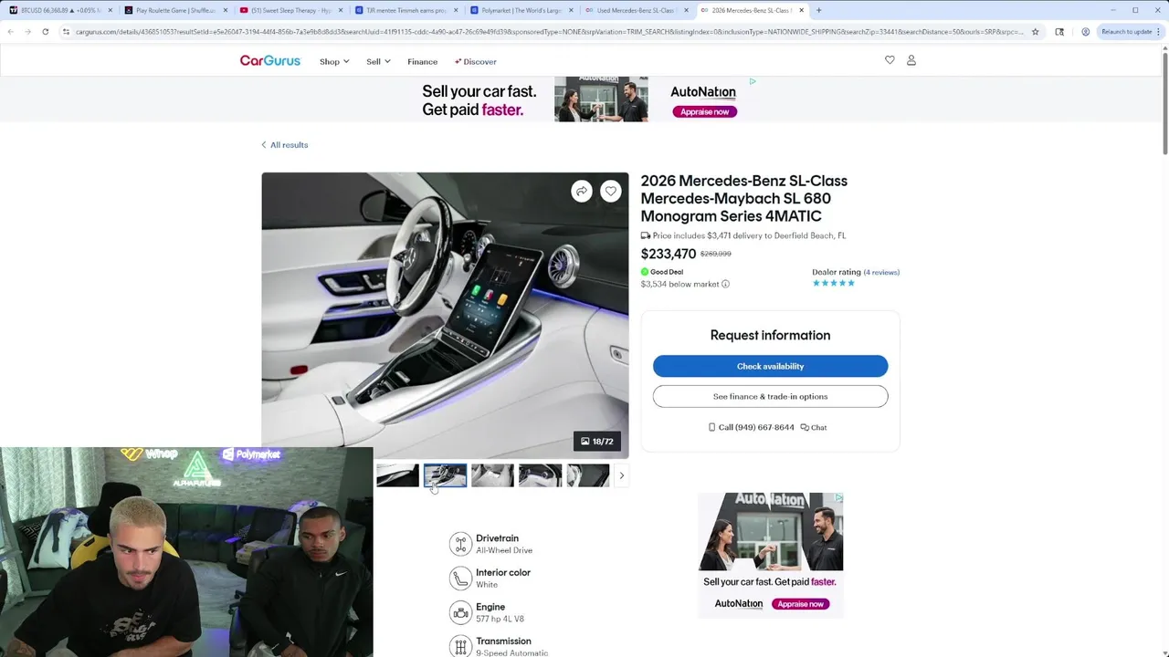1169x657 pixels.
Task: Share this listing via share icon
Action: [582, 191]
